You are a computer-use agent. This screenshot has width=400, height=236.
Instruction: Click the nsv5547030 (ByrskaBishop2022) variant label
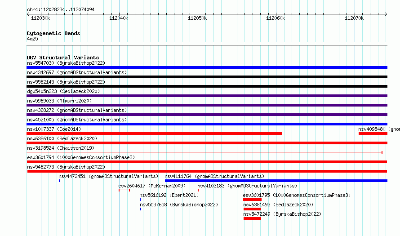(66, 63)
